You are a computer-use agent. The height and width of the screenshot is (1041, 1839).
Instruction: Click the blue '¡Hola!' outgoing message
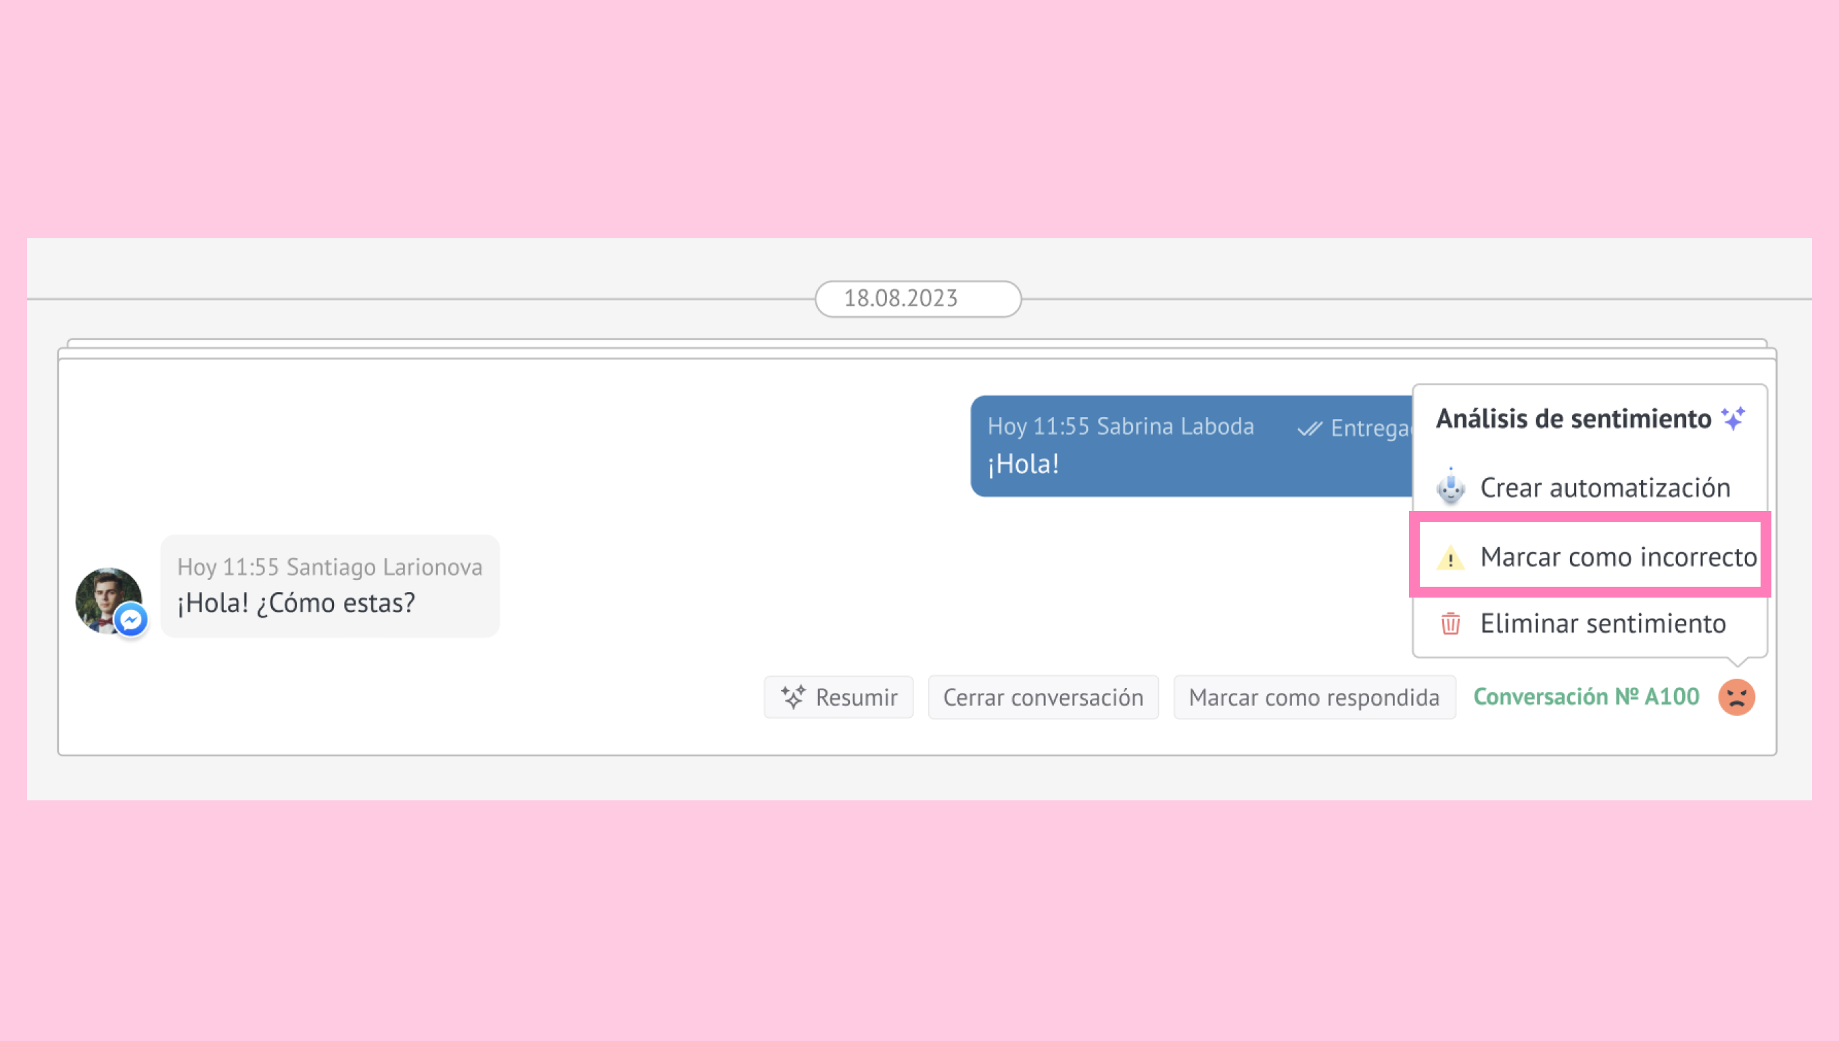pyautogui.click(x=1191, y=445)
